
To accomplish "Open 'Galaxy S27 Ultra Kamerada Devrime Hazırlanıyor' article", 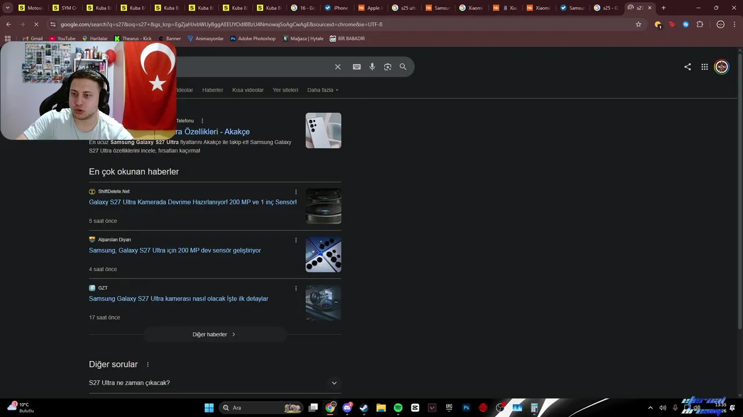I will click(193, 202).
